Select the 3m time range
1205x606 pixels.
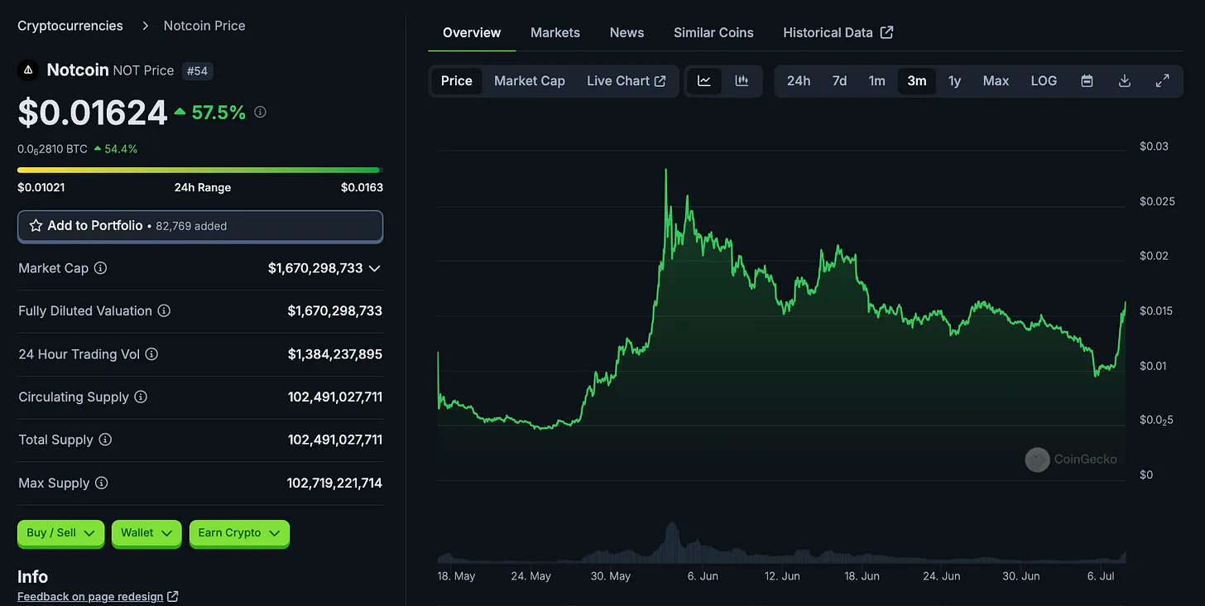point(917,81)
